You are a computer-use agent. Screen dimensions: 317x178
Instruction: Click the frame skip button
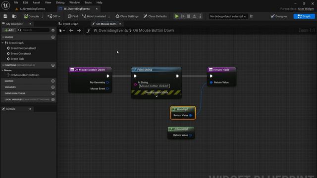pos(183,16)
